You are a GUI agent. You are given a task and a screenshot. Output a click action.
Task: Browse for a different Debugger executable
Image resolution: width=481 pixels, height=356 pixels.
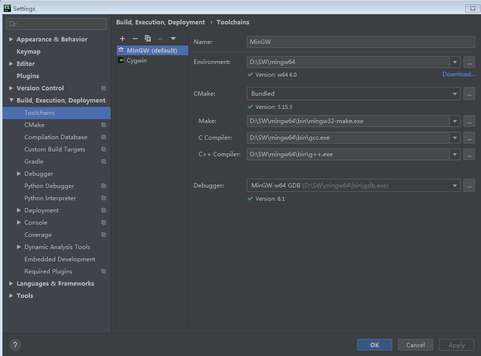click(469, 185)
